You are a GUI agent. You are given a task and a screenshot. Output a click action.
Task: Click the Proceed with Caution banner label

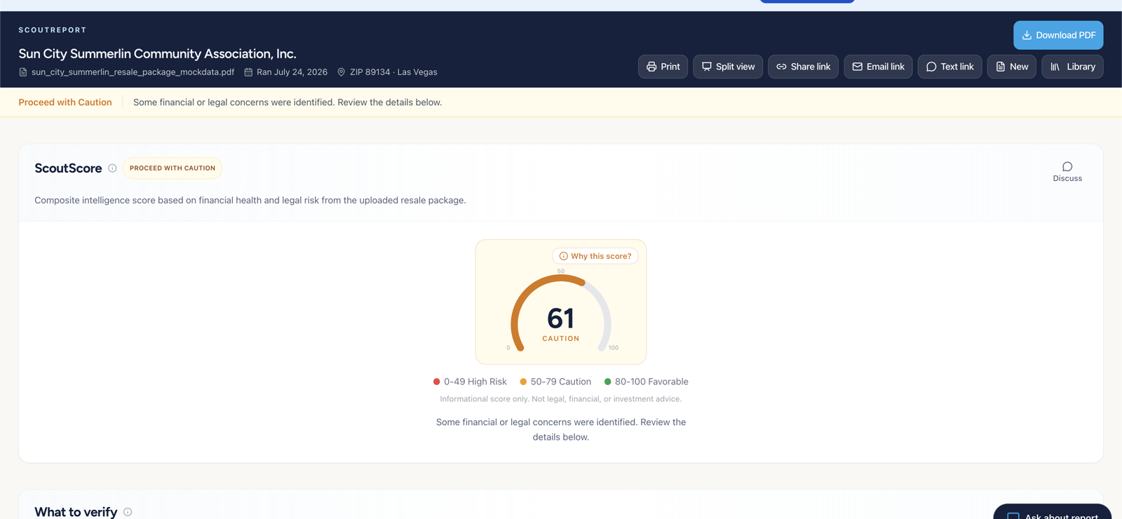click(65, 102)
